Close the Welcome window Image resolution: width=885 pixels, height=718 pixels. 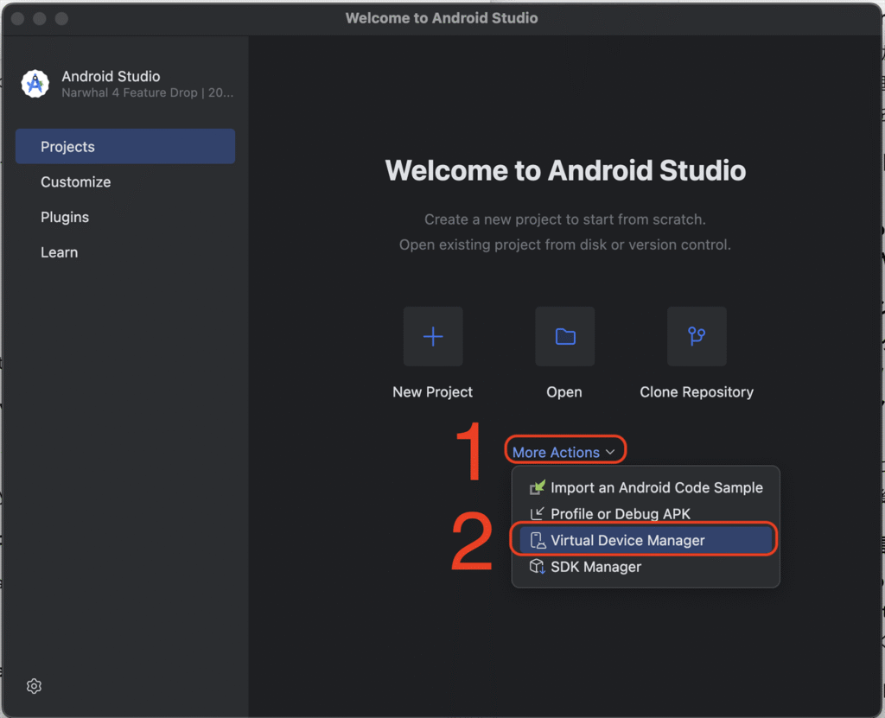click(18, 18)
